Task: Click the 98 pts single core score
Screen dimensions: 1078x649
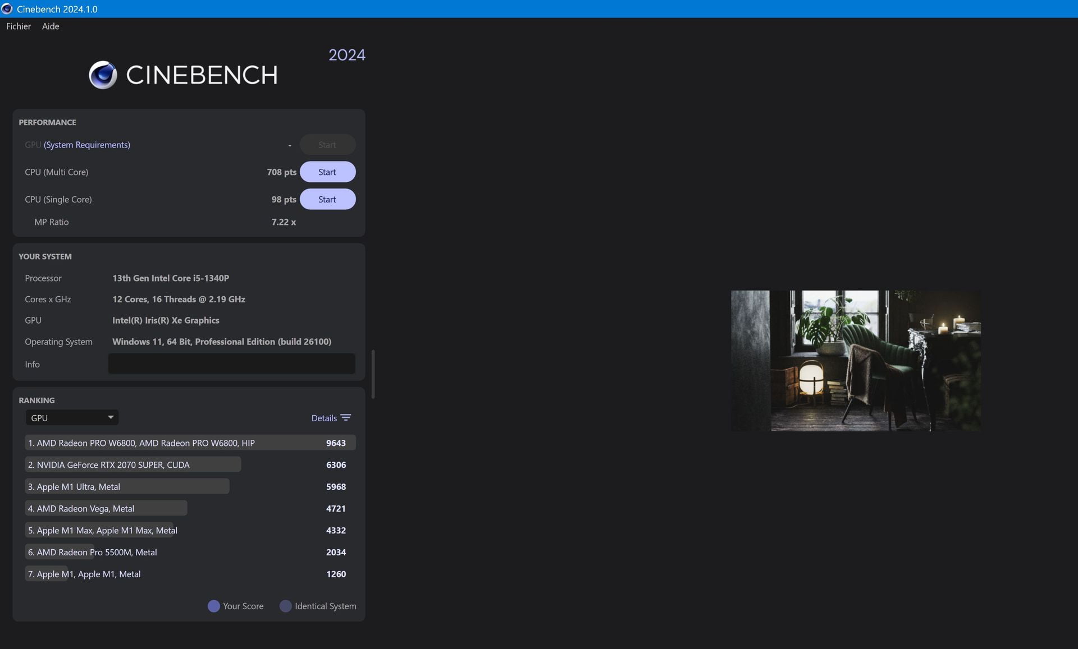Action: [284, 200]
